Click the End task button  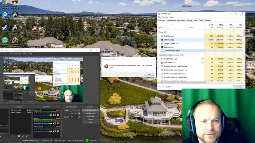(239, 87)
